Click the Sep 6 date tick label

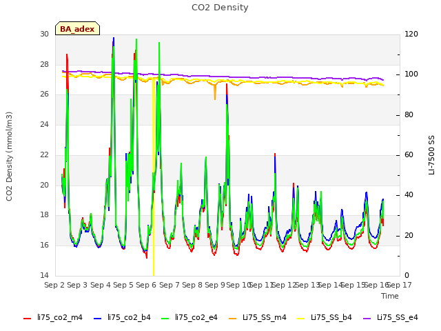(146, 285)
